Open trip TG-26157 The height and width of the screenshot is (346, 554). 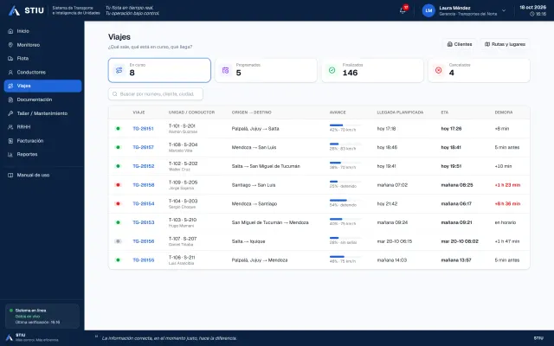click(143, 147)
